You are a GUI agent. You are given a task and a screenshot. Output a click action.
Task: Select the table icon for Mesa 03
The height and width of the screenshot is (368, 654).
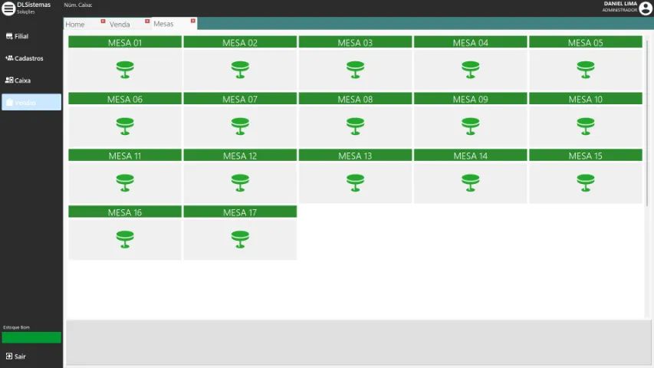[355, 70]
